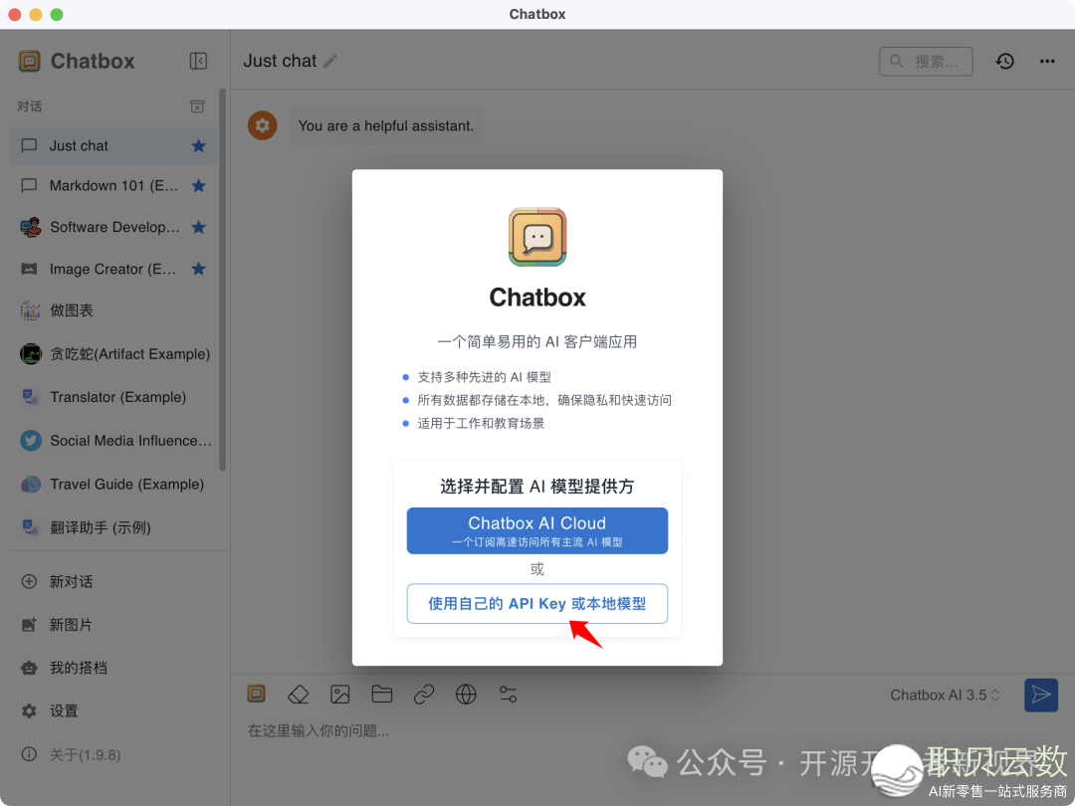Click the attach file folder icon
The width and height of the screenshot is (1075, 806).
tap(382, 695)
